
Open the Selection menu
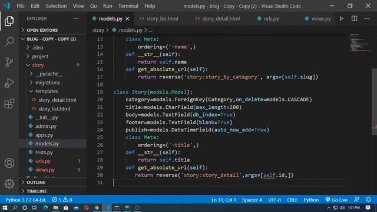coord(56,6)
